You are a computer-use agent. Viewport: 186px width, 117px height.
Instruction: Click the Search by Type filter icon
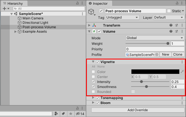57,114
